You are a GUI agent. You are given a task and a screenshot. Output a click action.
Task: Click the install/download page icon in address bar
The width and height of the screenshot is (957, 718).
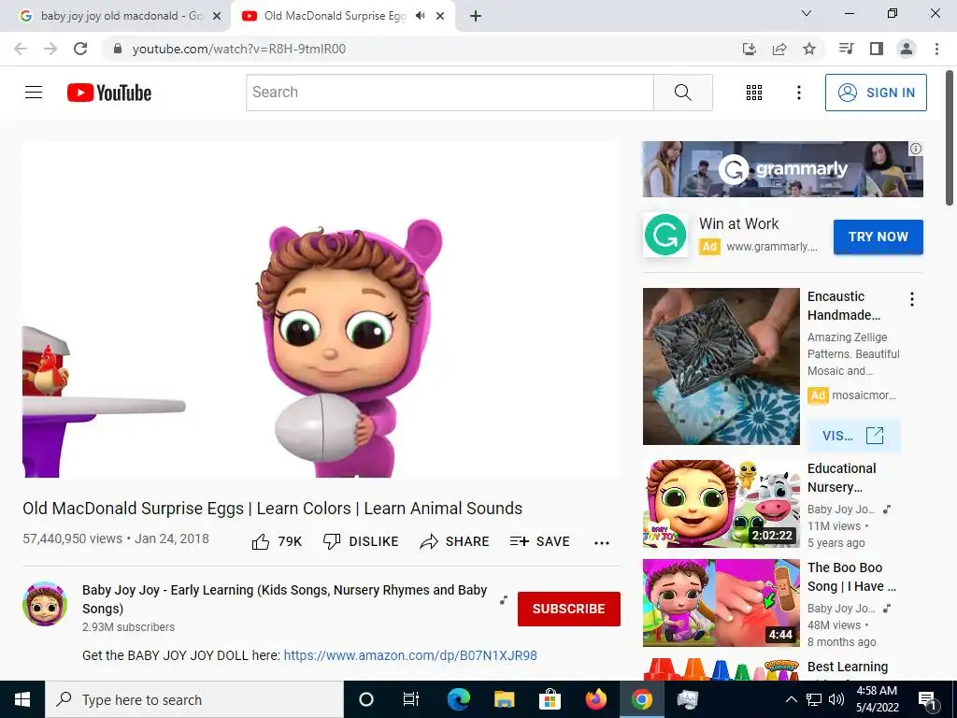(749, 49)
